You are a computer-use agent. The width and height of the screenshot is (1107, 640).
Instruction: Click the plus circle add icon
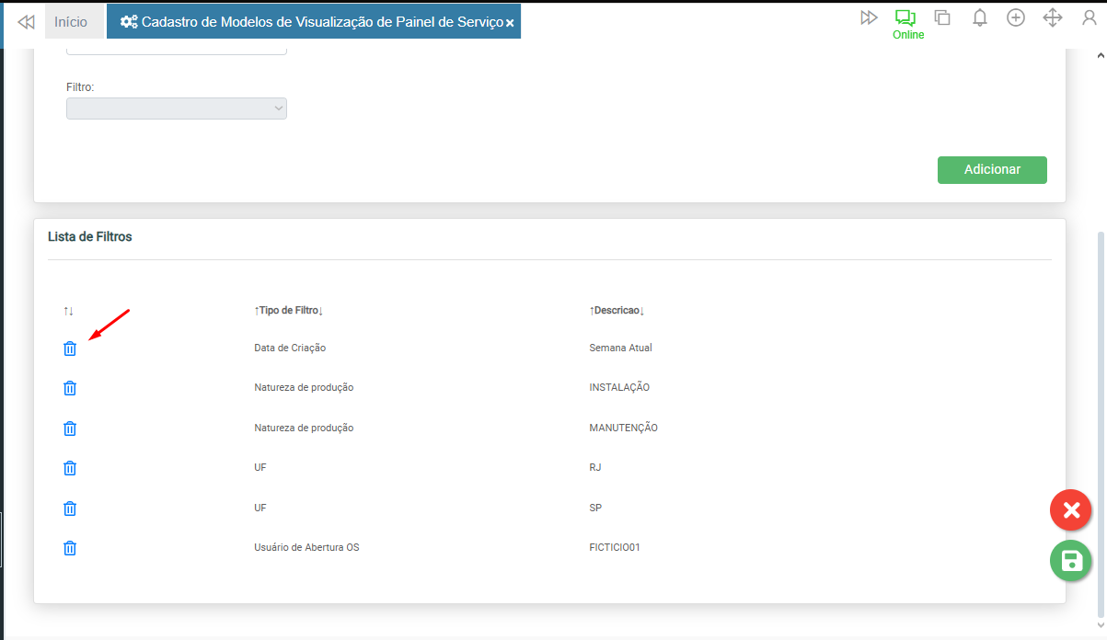(1016, 18)
